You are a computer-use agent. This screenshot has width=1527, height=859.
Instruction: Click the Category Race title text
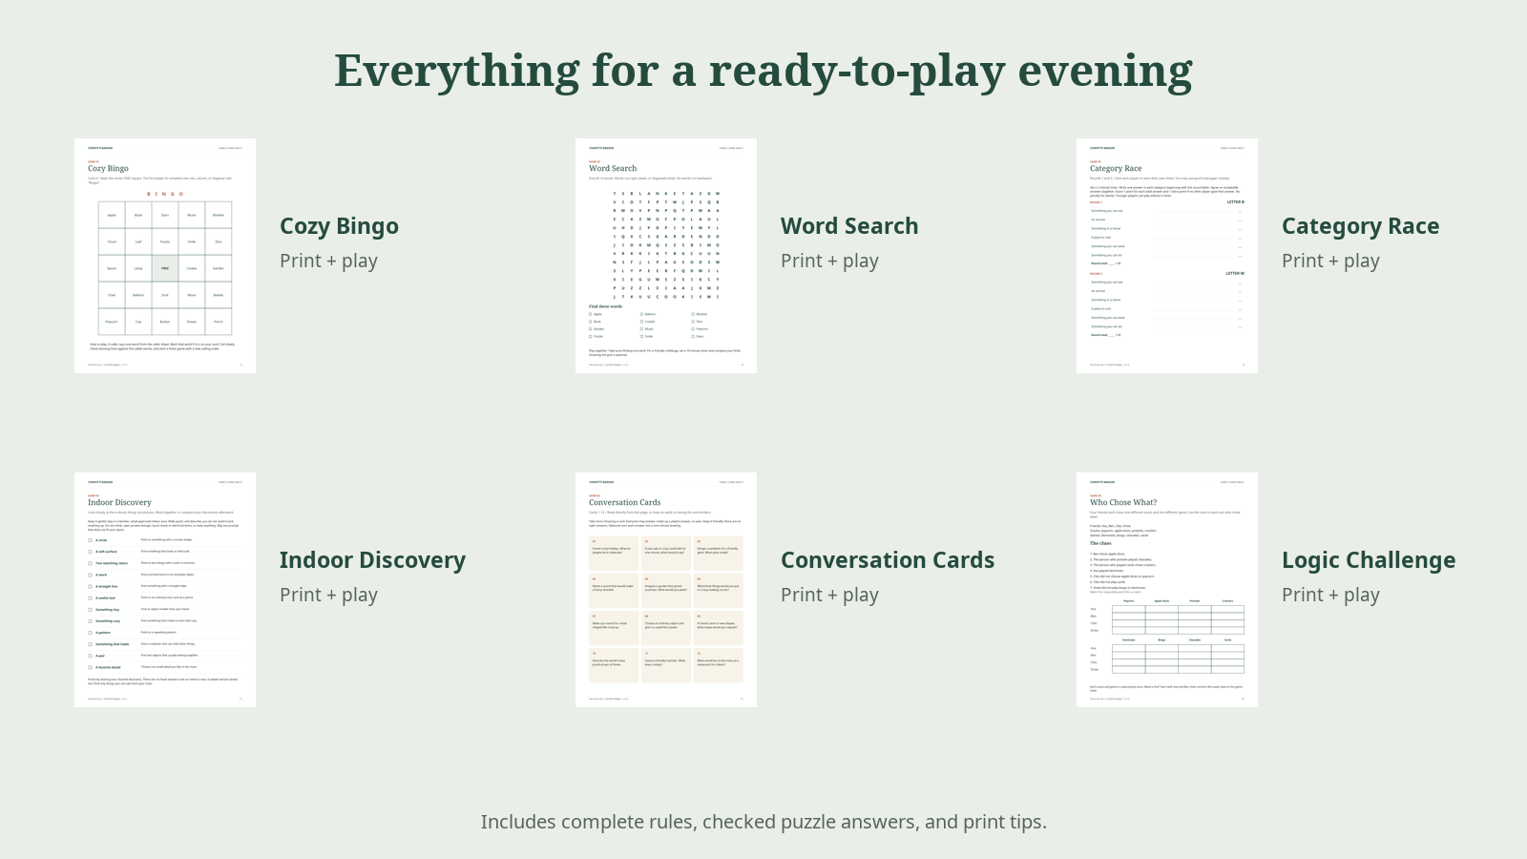tap(1360, 227)
